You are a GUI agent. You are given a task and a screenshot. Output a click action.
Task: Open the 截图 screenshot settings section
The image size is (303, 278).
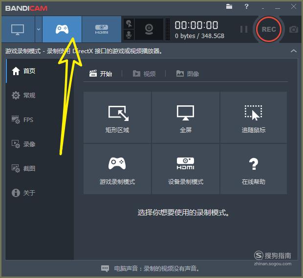tap(23, 168)
